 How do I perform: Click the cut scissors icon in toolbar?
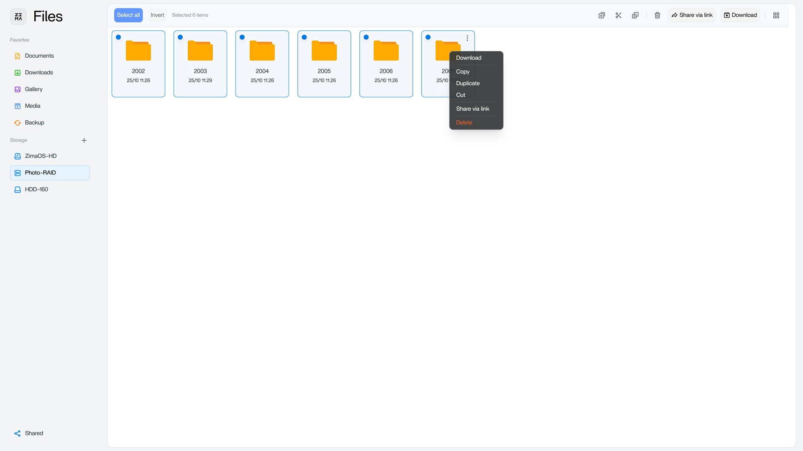point(618,15)
